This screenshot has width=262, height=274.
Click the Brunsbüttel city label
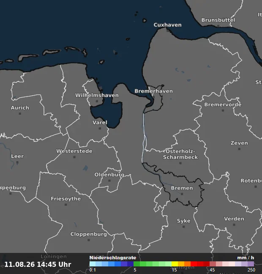218,20
